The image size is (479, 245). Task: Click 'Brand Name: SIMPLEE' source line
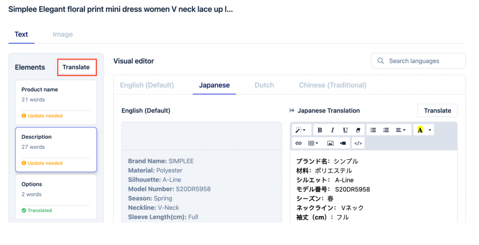click(161, 161)
